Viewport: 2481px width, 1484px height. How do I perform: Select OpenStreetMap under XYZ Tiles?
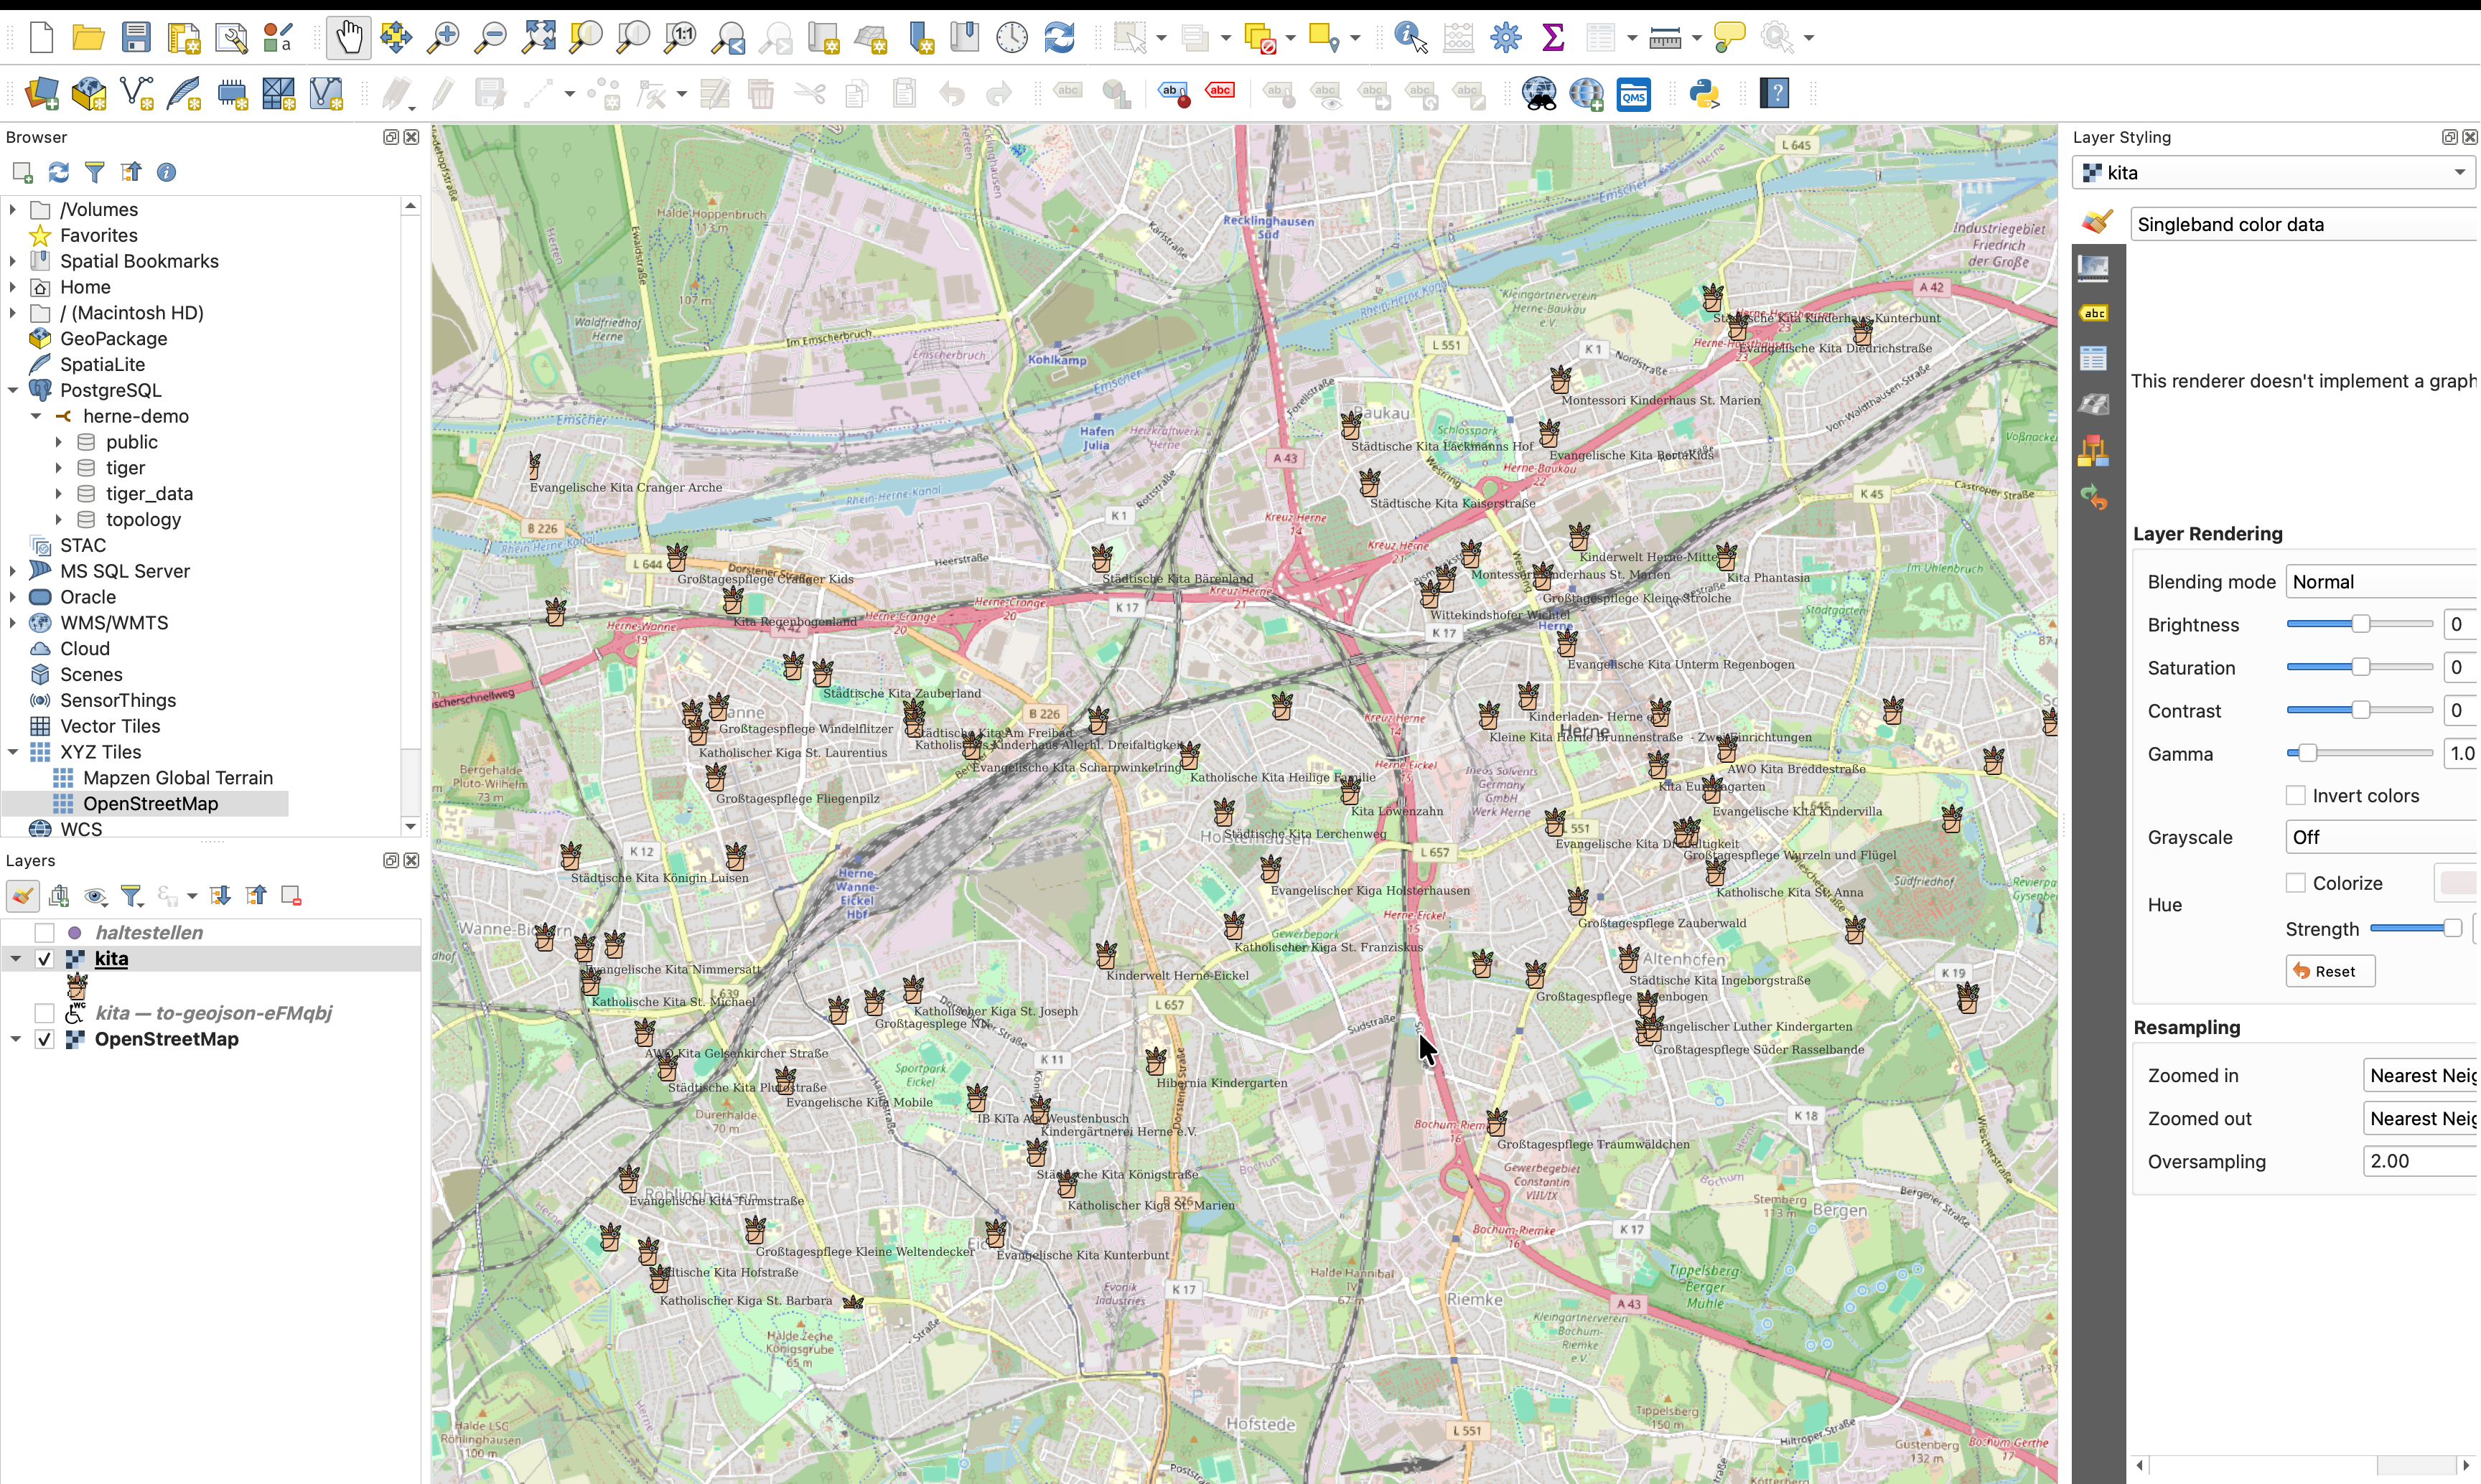[x=150, y=803]
